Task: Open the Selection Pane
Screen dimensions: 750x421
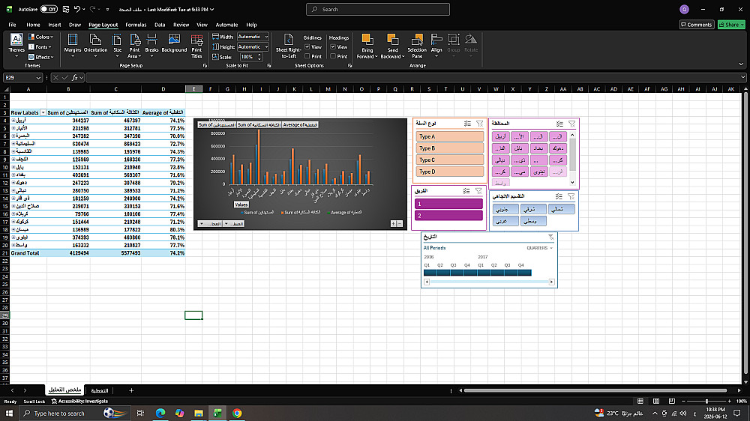Action: click(417, 46)
